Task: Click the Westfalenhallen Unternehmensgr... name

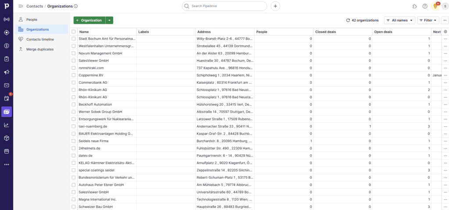Action: [106, 46]
